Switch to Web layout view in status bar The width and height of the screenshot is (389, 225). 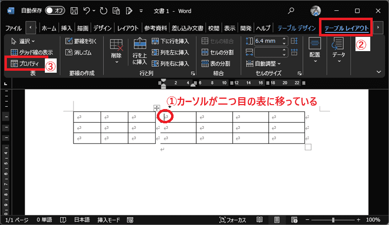point(295,220)
